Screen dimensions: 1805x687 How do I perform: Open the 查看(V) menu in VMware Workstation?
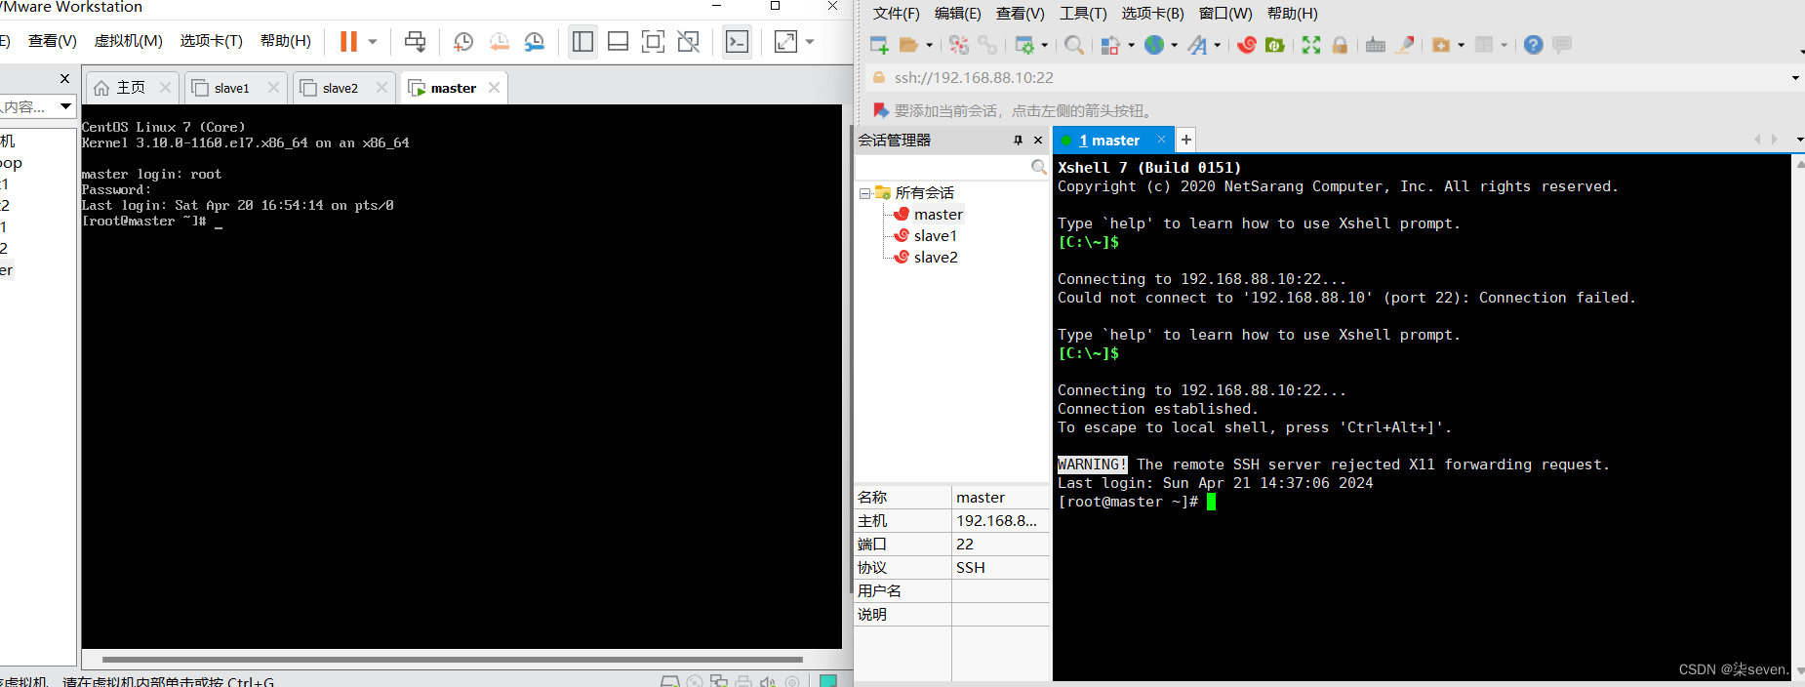pyautogui.click(x=52, y=40)
